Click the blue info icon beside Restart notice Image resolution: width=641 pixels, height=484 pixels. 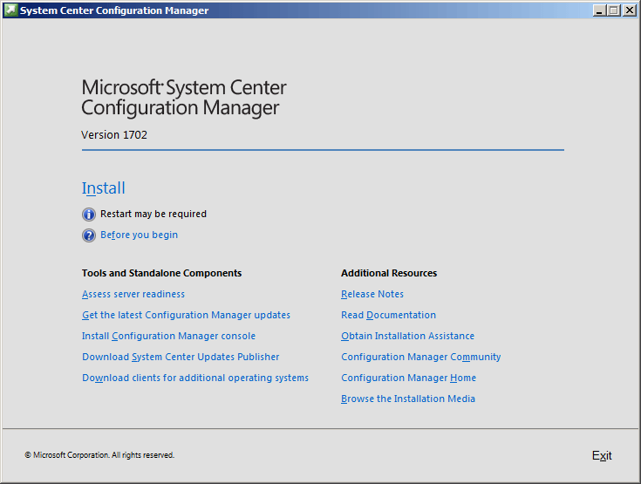click(89, 215)
